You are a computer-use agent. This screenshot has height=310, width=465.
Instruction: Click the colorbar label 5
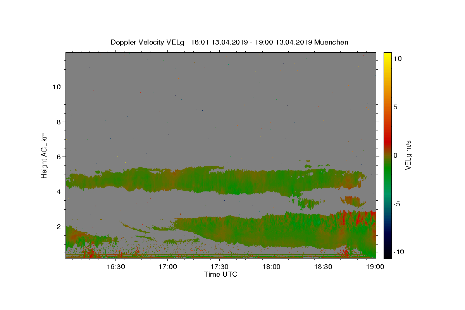[396, 107]
